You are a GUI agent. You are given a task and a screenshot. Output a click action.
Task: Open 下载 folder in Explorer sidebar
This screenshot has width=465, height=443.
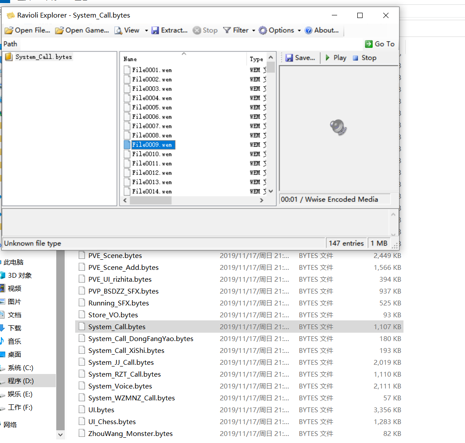14,328
